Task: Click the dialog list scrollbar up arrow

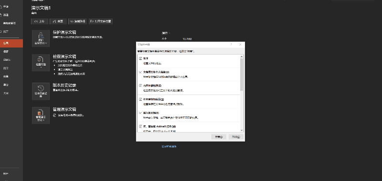Action: [242, 57]
